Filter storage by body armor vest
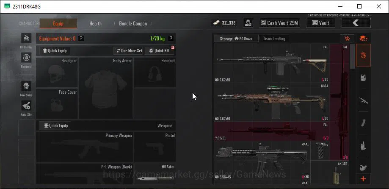The height and width of the screenshot is (189, 389). [x=364, y=78]
